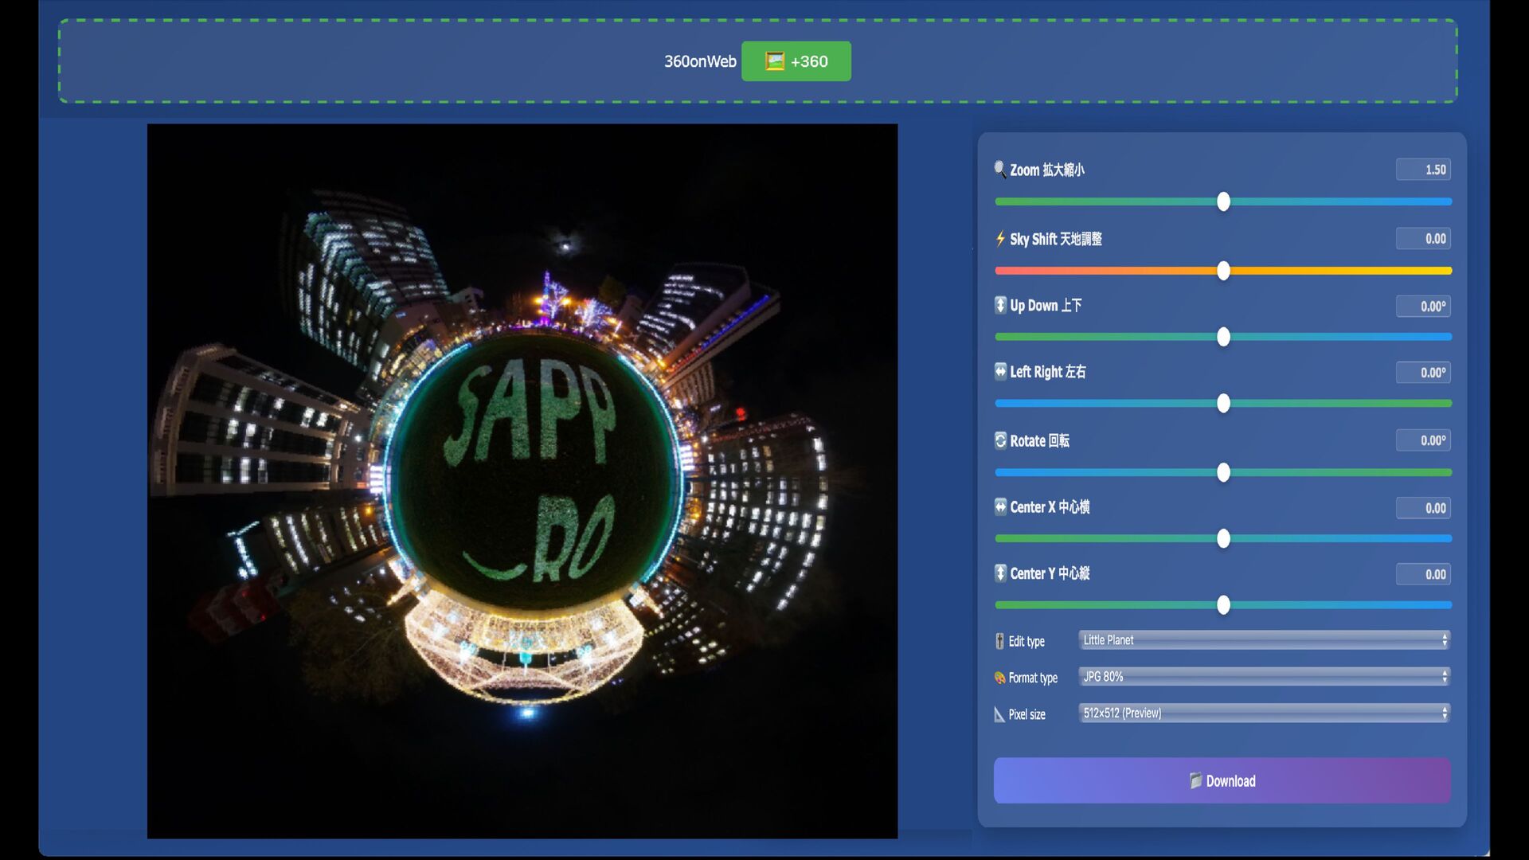1529x860 pixels.
Task: Click the Center X value field
Action: tap(1423, 508)
